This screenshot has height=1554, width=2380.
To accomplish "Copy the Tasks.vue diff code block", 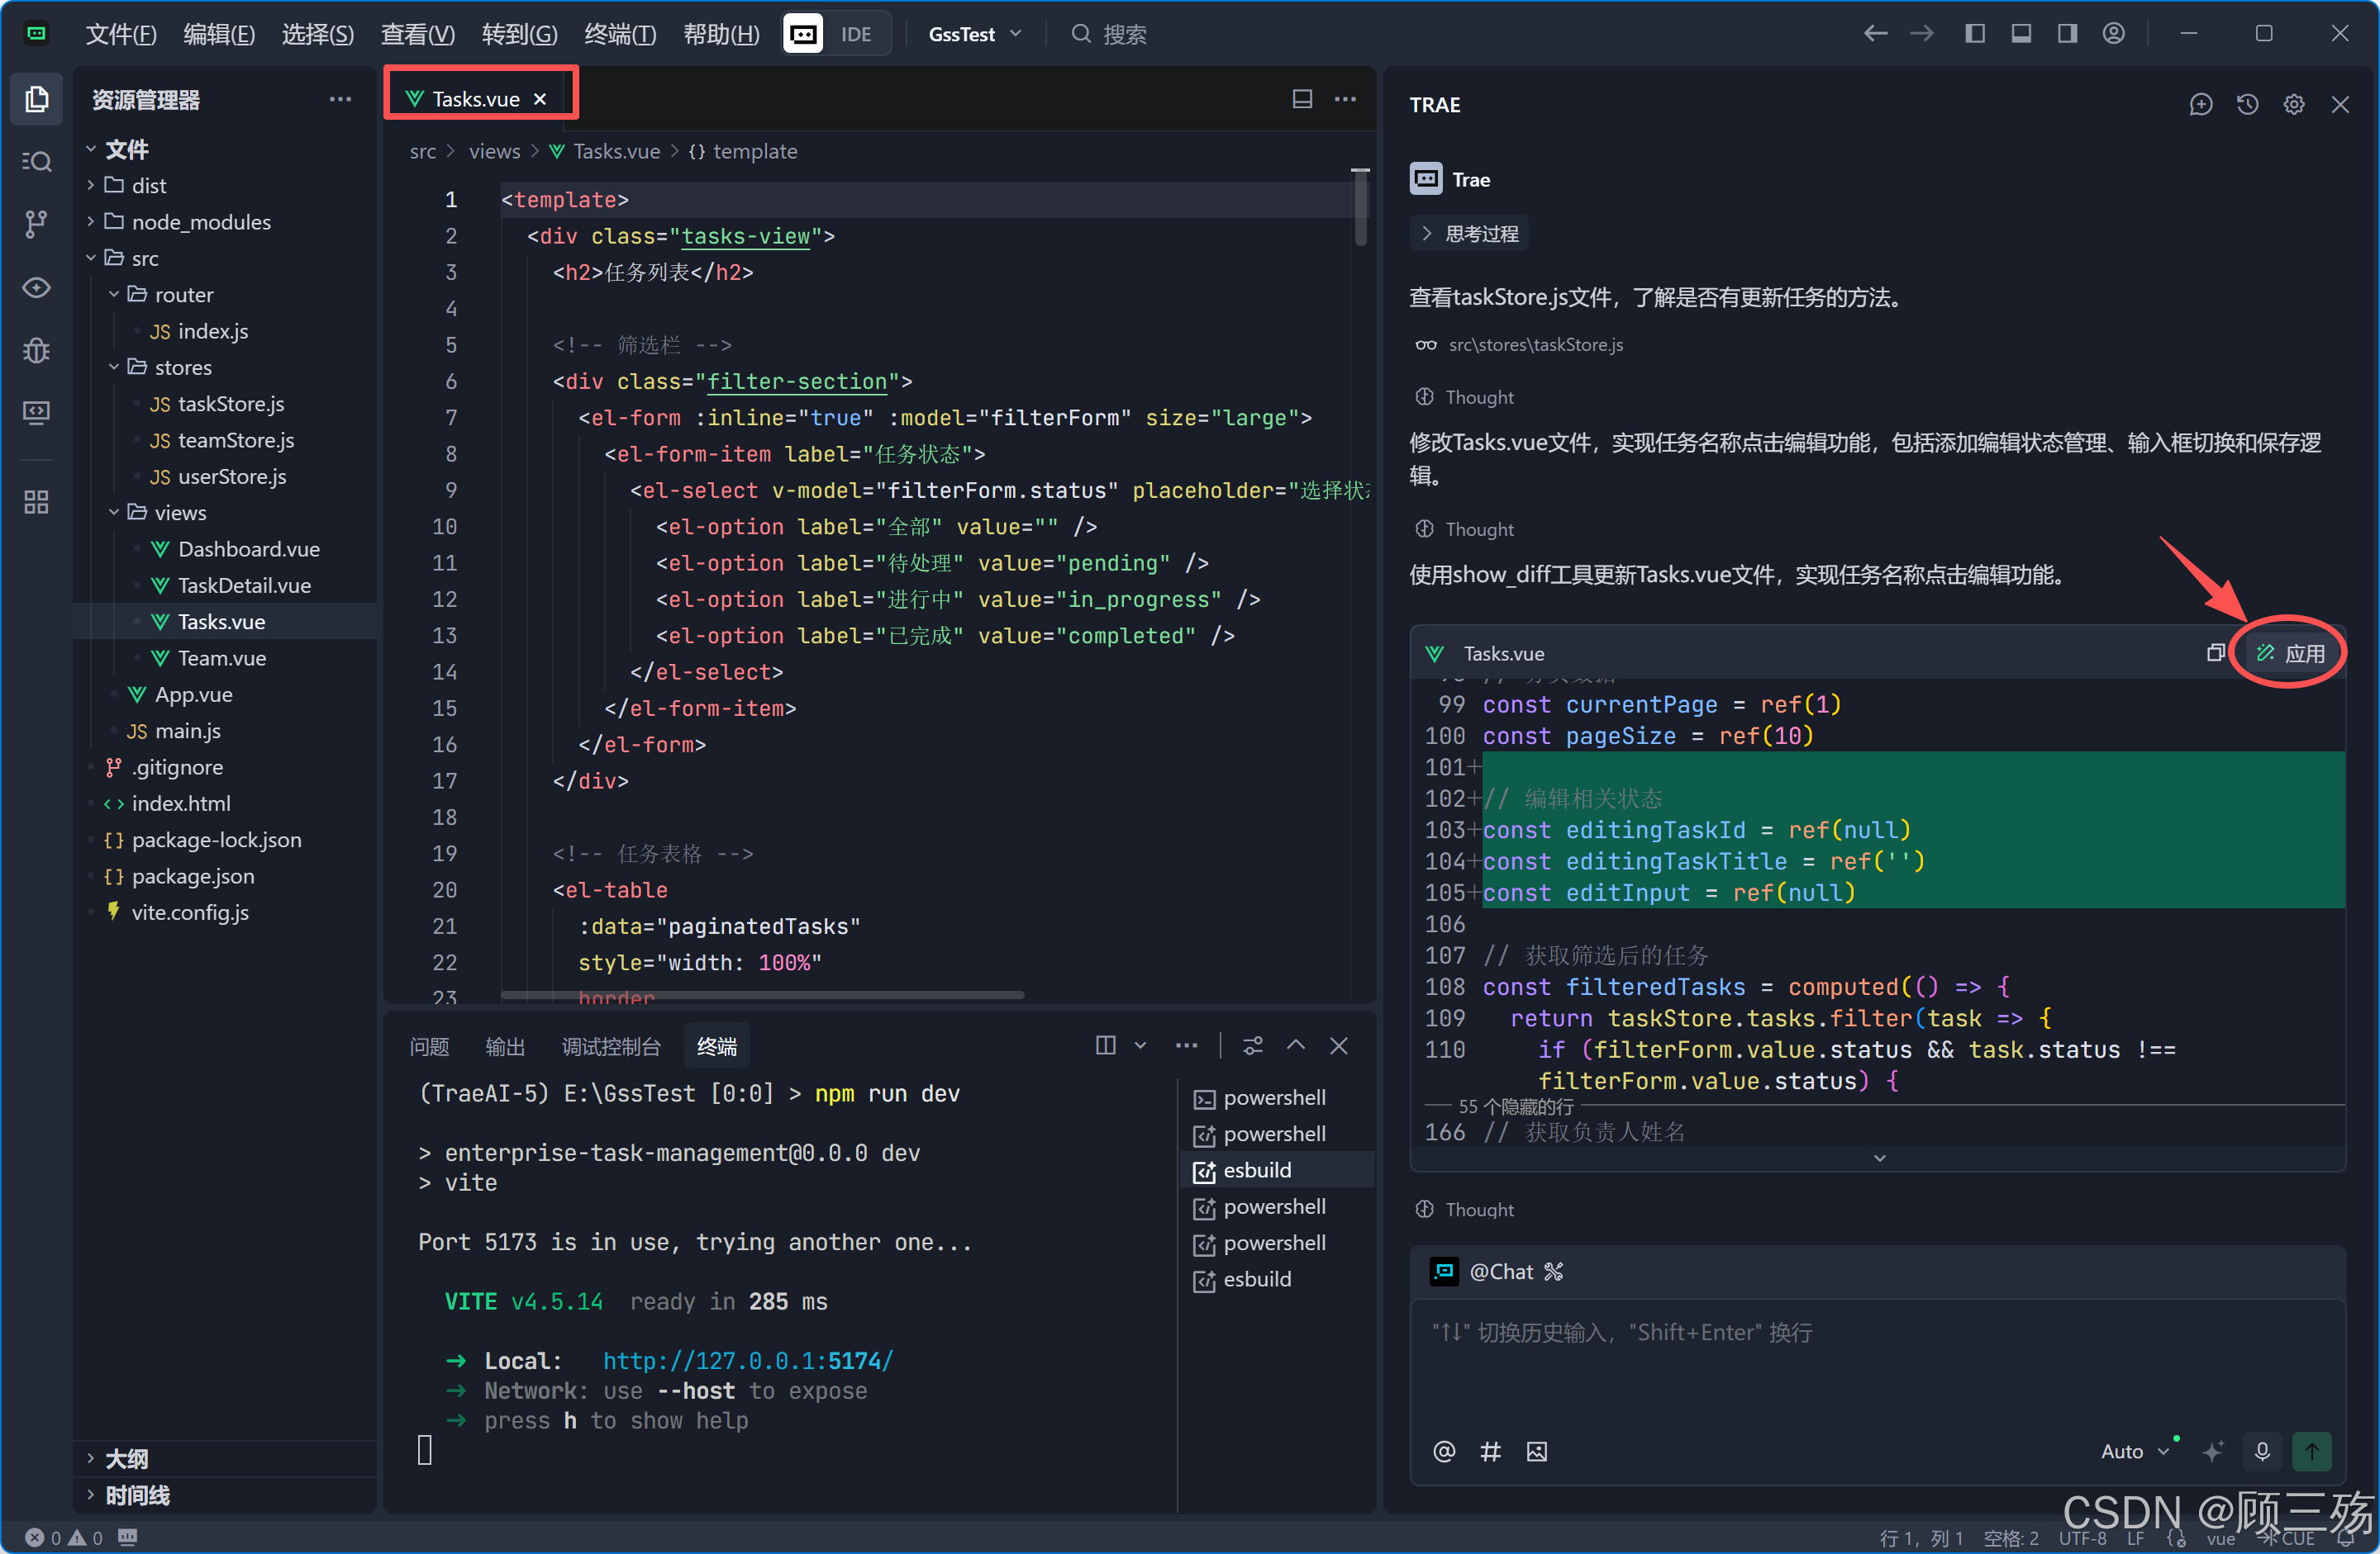I will coord(2215,652).
